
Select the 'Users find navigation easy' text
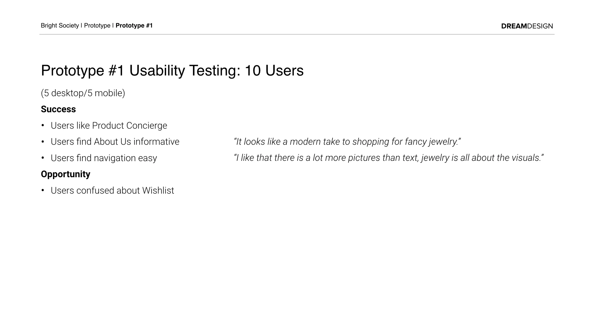[x=104, y=158]
